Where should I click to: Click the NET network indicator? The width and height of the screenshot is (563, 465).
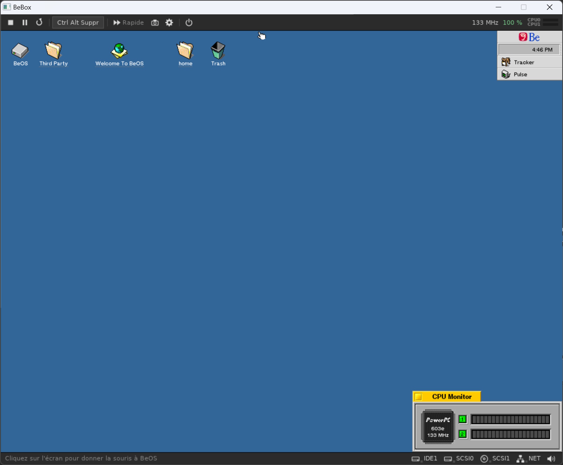tap(529, 458)
